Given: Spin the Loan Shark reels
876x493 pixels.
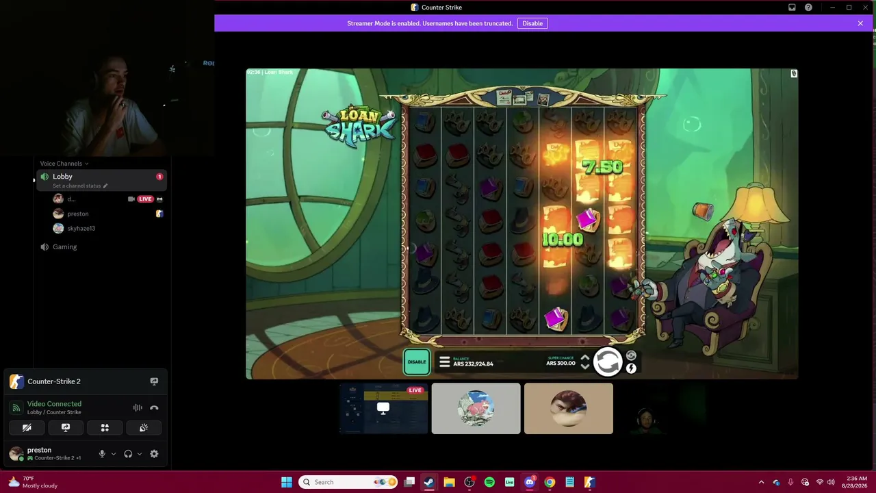Looking at the screenshot, I should (607, 362).
